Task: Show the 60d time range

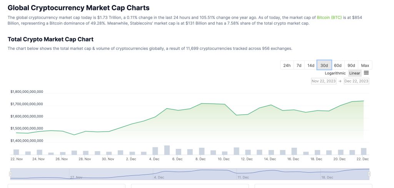Action: click(x=337, y=65)
